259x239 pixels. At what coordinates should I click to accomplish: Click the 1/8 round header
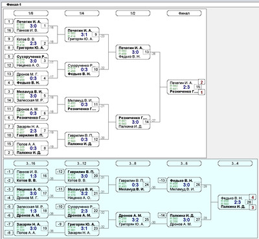tap(31, 14)
